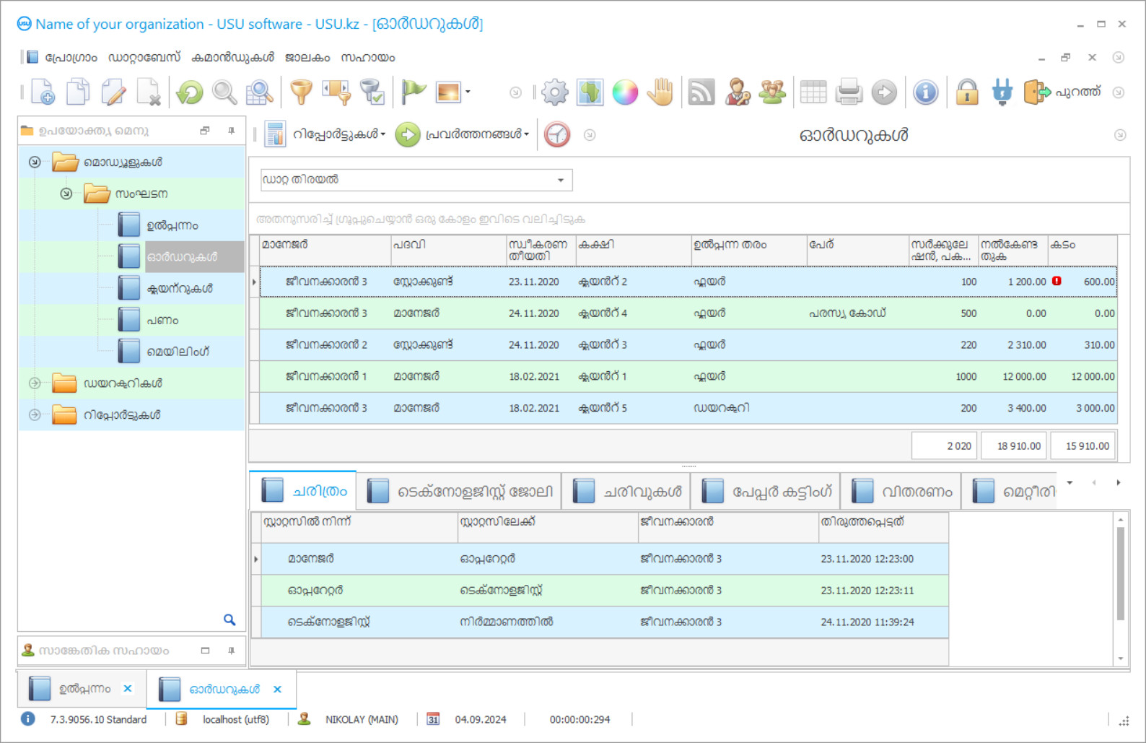Viewport: 1146px width, 743px height.
Task: Click the group of users icon
Action: 772,92
